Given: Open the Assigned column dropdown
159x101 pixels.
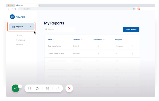Looking at the screenshot, I should (x=123, y=40).
